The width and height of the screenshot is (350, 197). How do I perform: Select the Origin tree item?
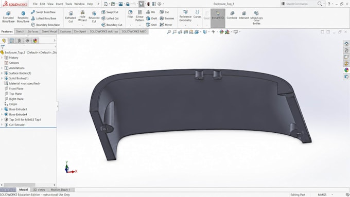tap(11, 104)
